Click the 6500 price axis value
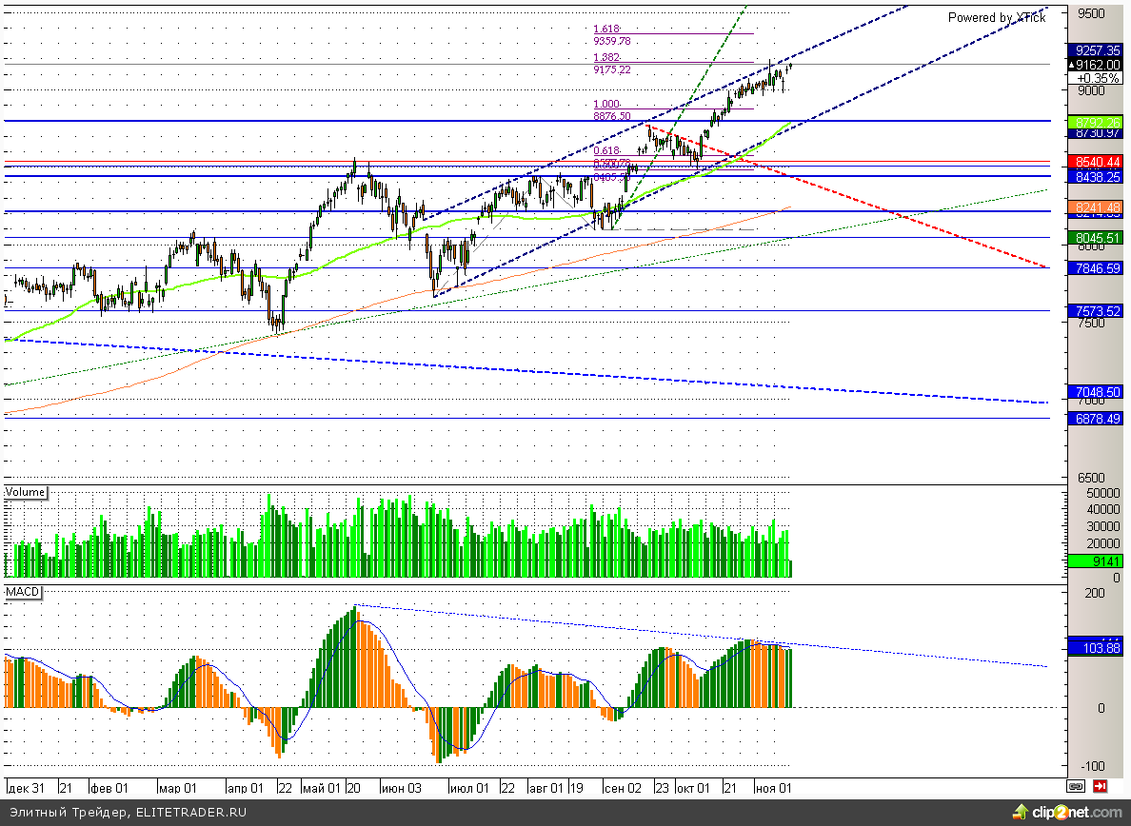This screenshot has width=1131, height=826. click(x=1091, y=477)
